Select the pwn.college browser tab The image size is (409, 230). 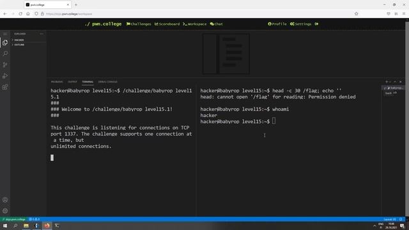tap(47, 4)
